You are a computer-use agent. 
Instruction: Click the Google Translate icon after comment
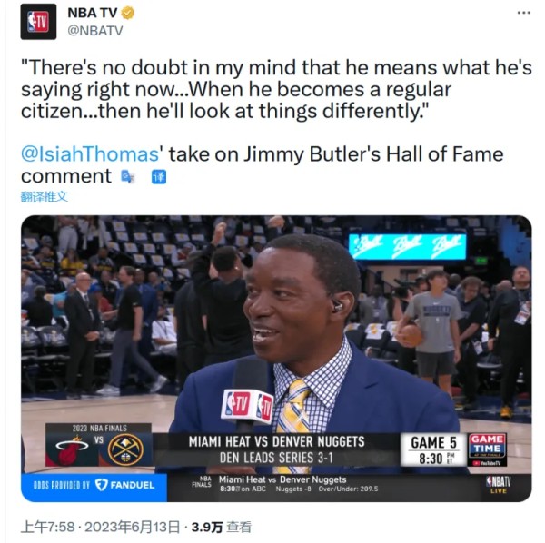click(x=127, y=177)
